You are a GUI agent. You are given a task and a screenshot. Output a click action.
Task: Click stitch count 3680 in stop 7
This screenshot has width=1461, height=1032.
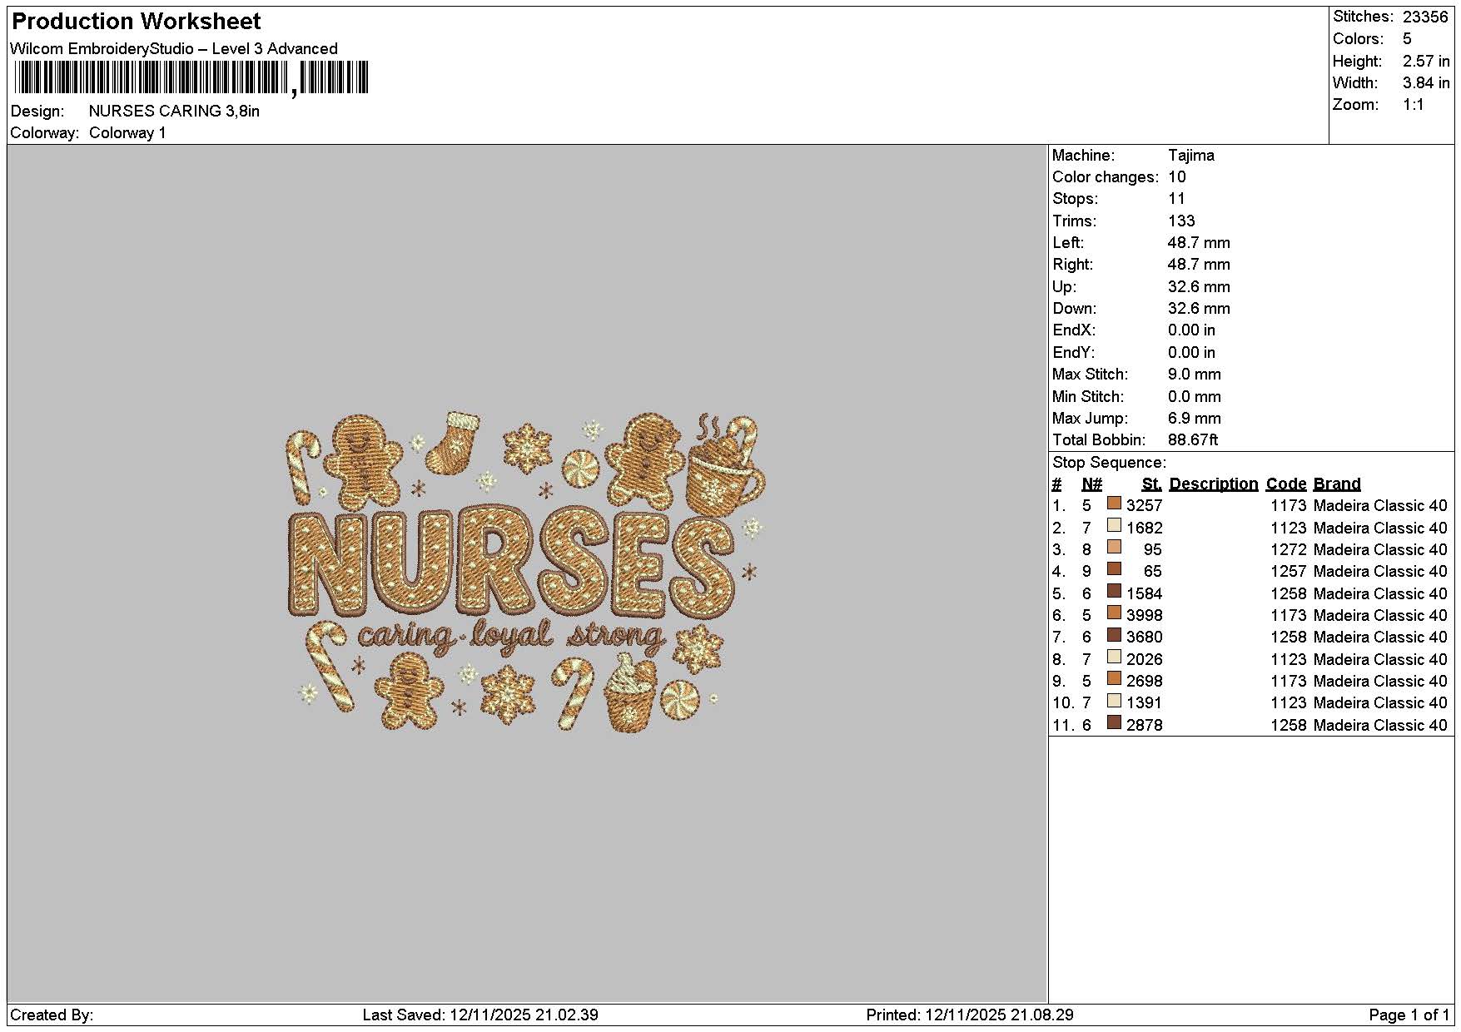pyautogui.click(x=1144, y=638)
